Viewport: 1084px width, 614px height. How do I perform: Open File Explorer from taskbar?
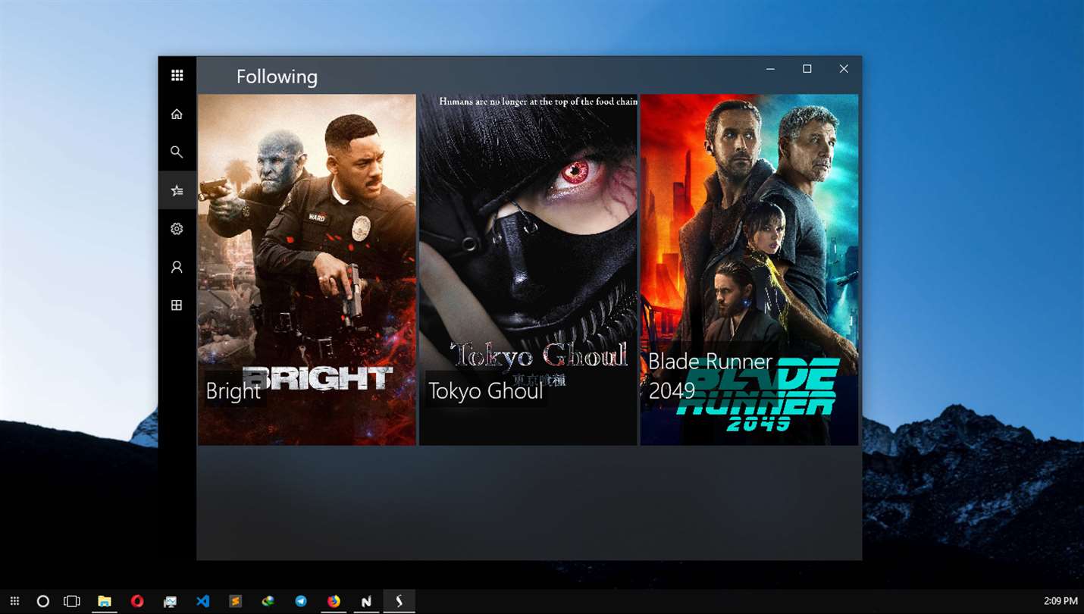104,601
